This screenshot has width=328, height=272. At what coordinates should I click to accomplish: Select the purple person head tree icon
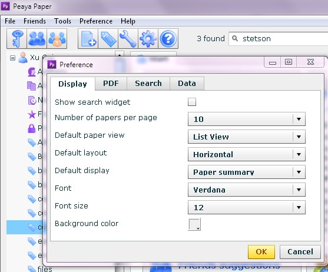tap(32, 72)
